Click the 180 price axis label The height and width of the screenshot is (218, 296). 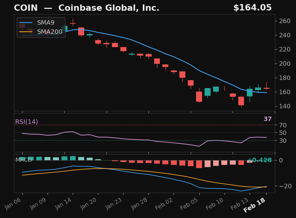285,78
